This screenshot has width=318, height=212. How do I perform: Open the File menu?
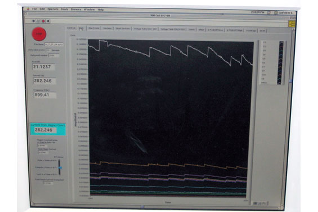[34, 9]
